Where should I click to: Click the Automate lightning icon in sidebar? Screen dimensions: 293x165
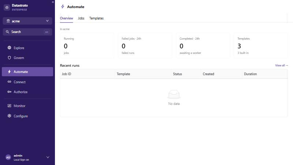pyautogui.click(x=10, y=71)
